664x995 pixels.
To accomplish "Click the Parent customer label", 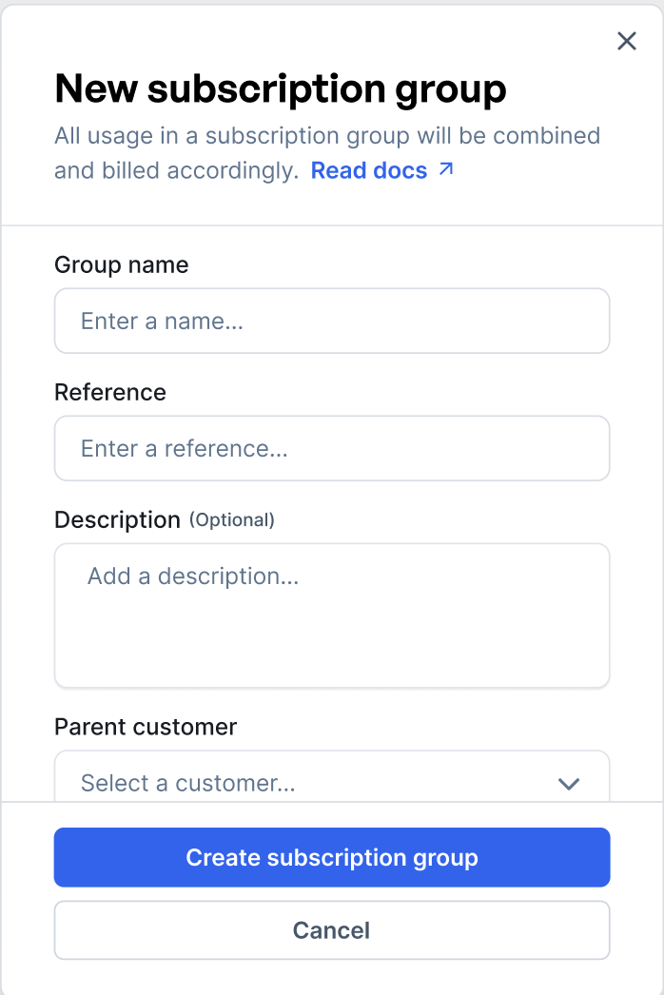I will coord(145,727).
